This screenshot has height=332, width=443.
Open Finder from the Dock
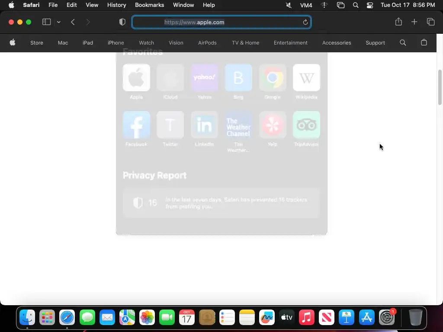[27, 317]
